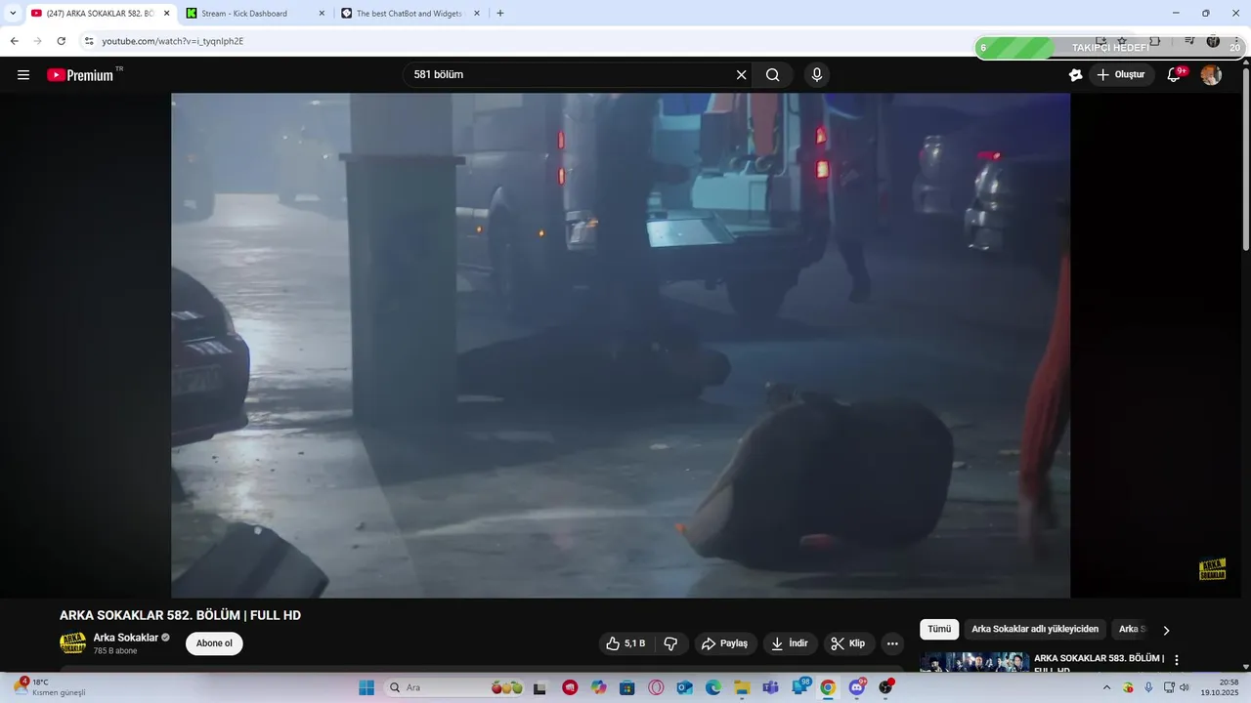Click the video title ARKA SOKAKLAR 582. BÖLÜM
1251x703 pixels.
pos(180,615)
